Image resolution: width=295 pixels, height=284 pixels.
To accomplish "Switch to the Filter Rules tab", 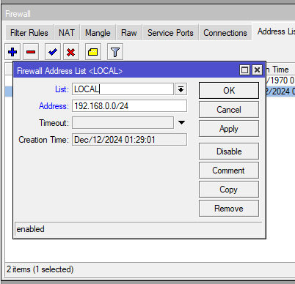I will coord(29,33).
